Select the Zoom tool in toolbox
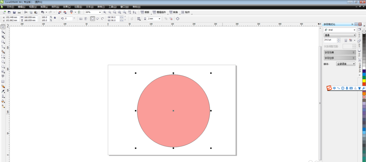This screenshot has width=366, height=162. [x=3, y=42]
